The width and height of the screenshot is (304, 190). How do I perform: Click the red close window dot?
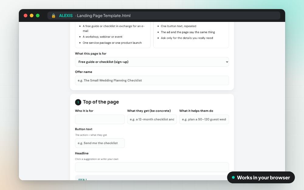[26, 16]
